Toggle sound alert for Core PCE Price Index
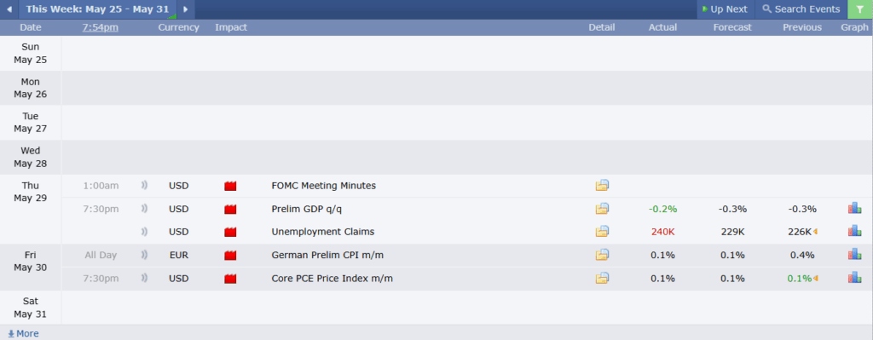873x340 pixels. click(x=144, y=279)
